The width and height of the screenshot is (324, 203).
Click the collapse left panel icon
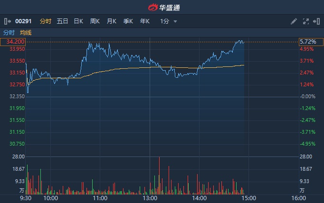tap(8, 21)
